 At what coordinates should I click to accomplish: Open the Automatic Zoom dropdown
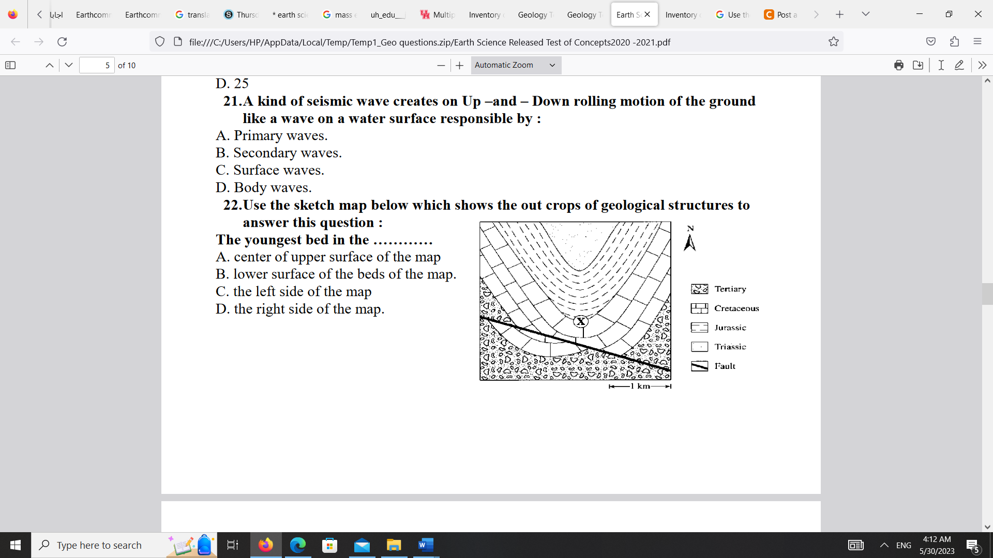pos(515,65)
